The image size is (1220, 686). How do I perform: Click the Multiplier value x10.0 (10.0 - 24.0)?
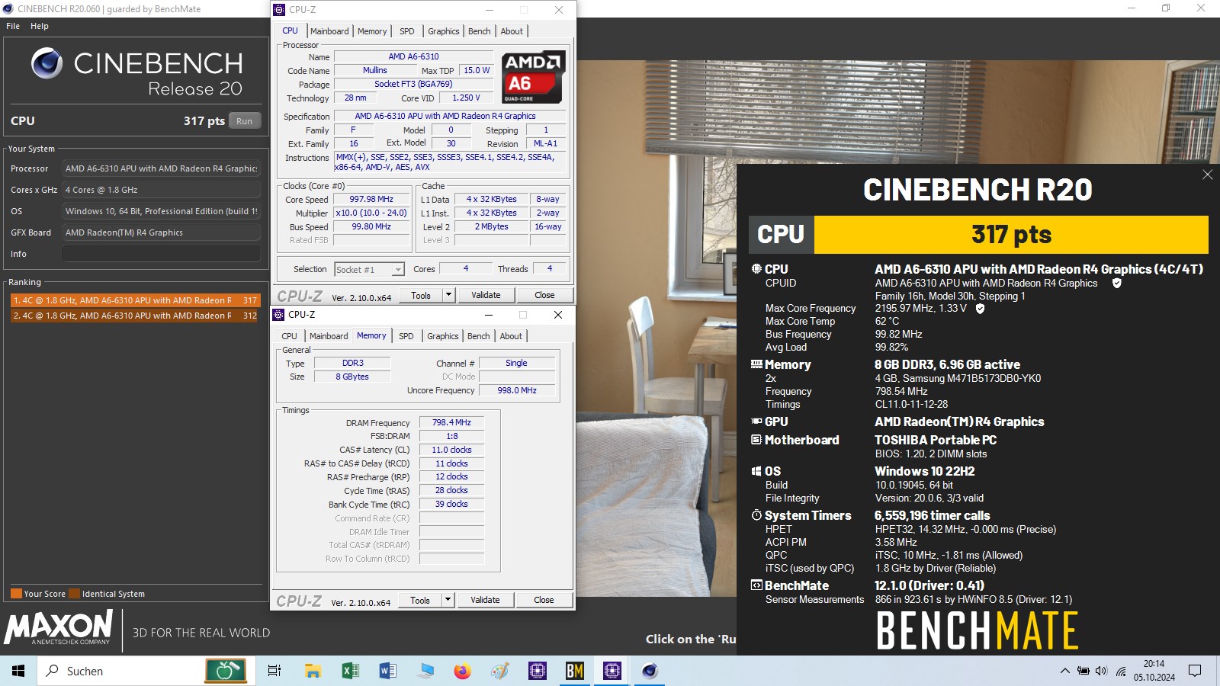pyautogui.click(x=371, y=213)
